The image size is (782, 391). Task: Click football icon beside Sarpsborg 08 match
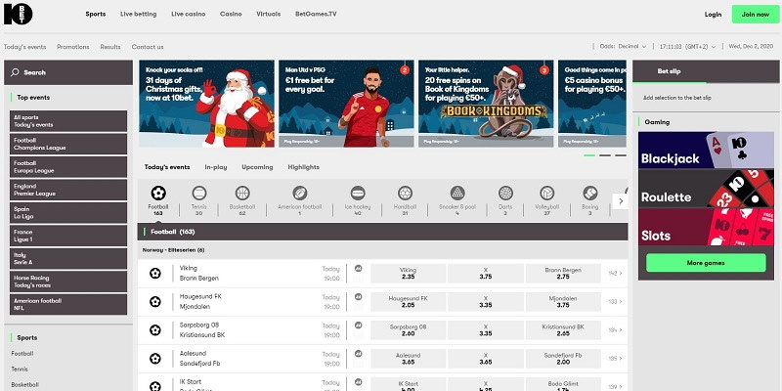155,330
